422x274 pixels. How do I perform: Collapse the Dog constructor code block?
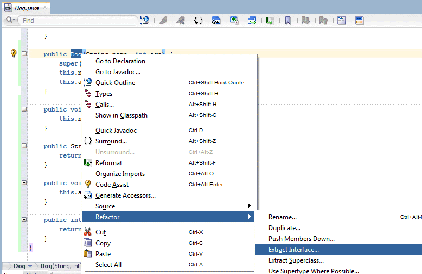pos(24,54)
